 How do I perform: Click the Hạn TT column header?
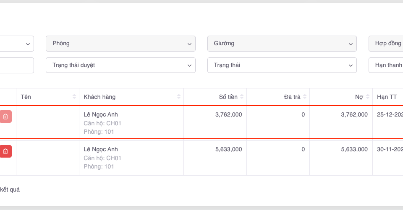pos(387,97)
